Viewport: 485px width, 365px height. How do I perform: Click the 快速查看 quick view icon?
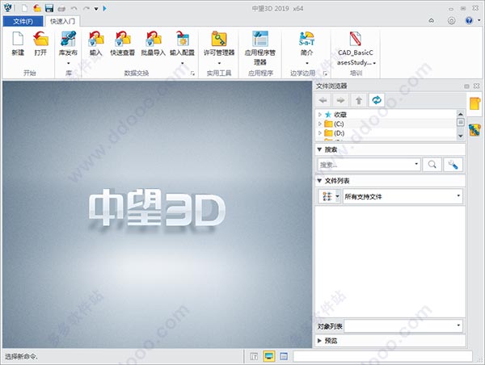coord(123,39)
